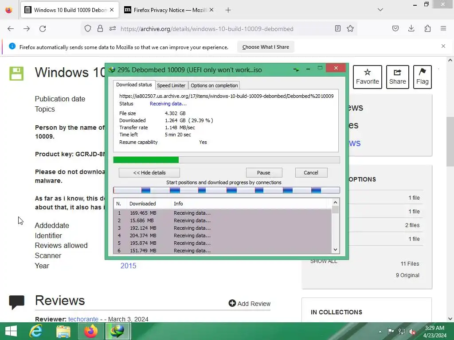Viewport: 454px width, 340px height.
Task: Open the Speed Limiter tab
Action: (x=171, y=85)
